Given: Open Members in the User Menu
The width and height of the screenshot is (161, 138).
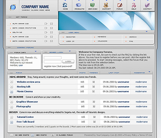Looking at the screenshot, I should click(102, 37).
